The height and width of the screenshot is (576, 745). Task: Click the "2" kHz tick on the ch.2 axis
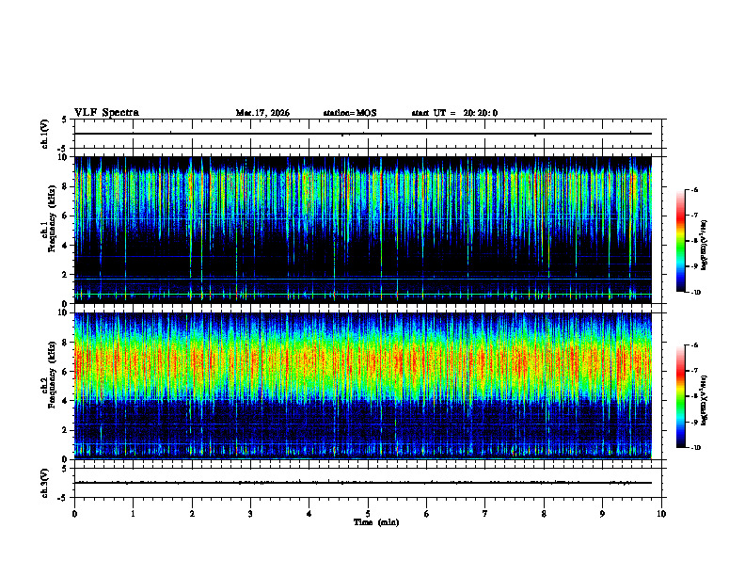66,430
